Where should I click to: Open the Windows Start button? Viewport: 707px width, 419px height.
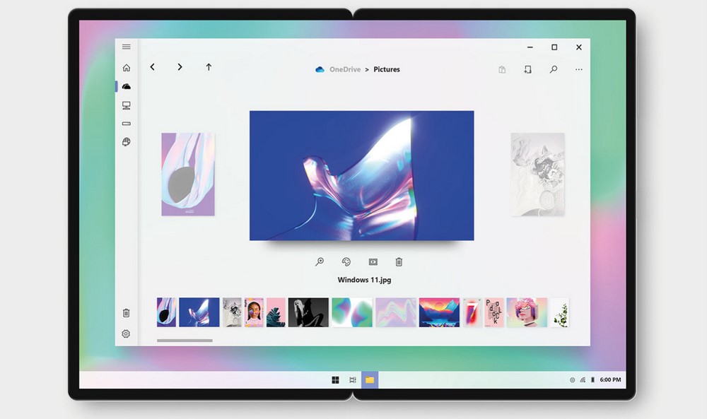pos(335,380)
